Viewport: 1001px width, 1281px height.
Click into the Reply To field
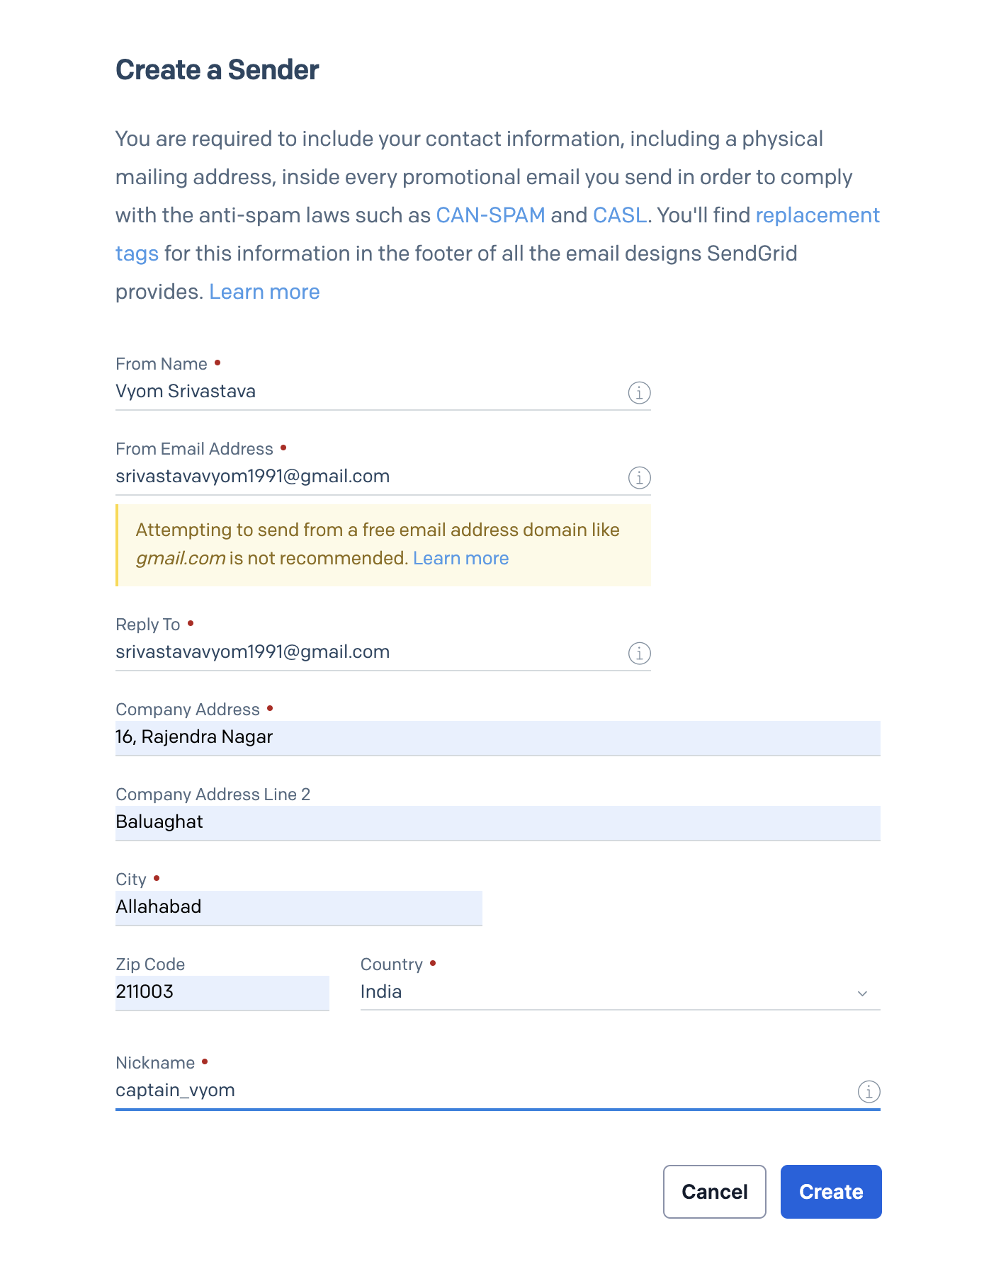(368, 652)
